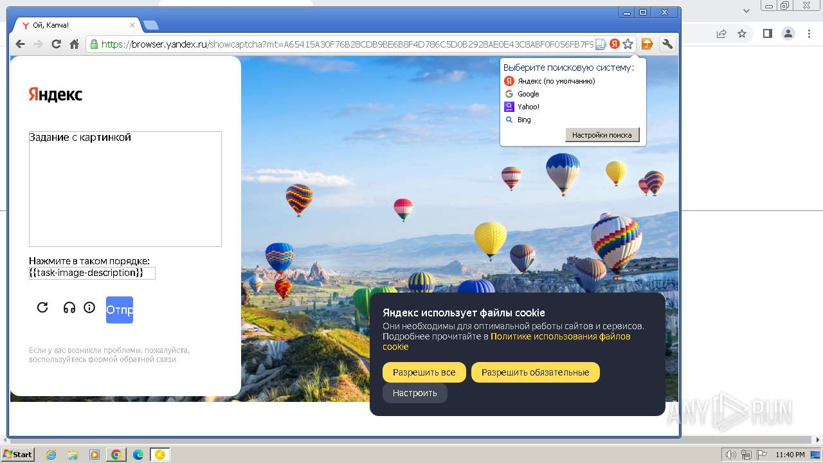The height and width of the screenshot is (463, 823).
Task: Click bookmark star in Chrome background window
Action: [x=742, y=33]
